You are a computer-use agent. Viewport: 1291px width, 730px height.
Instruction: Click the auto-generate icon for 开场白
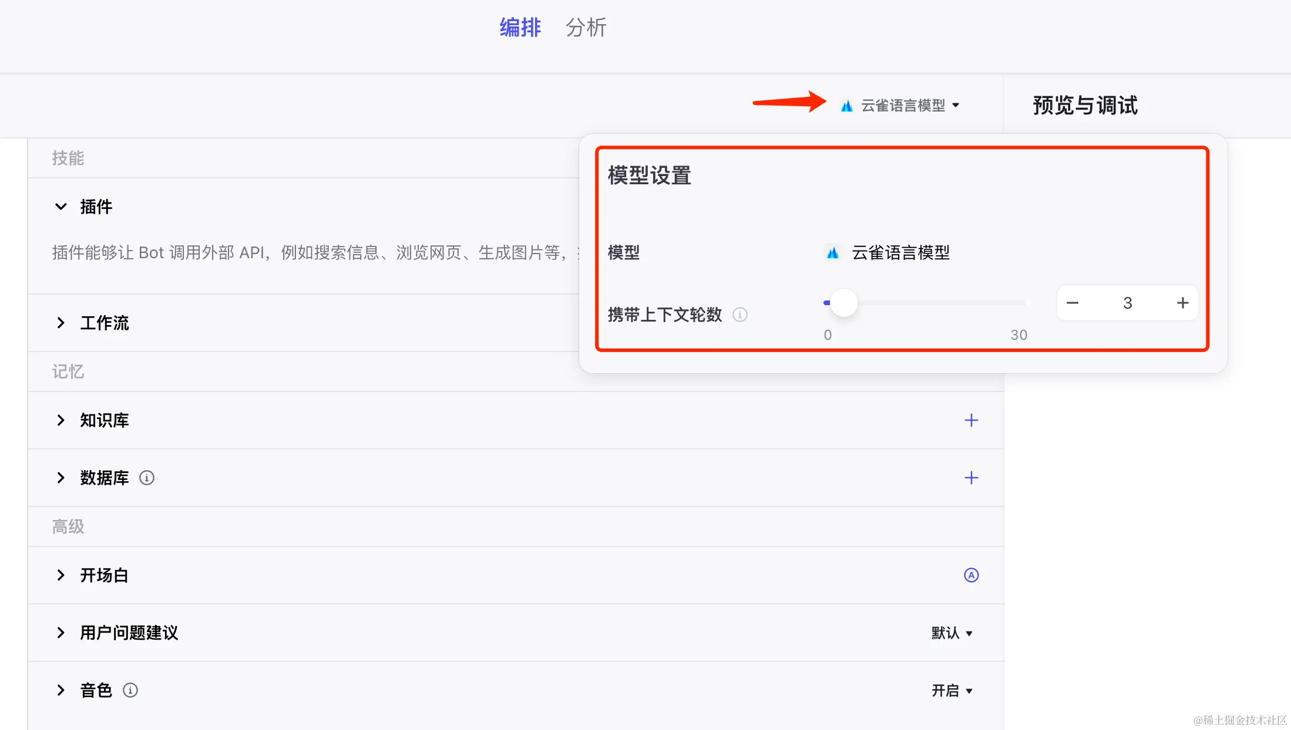pos(971,575)
